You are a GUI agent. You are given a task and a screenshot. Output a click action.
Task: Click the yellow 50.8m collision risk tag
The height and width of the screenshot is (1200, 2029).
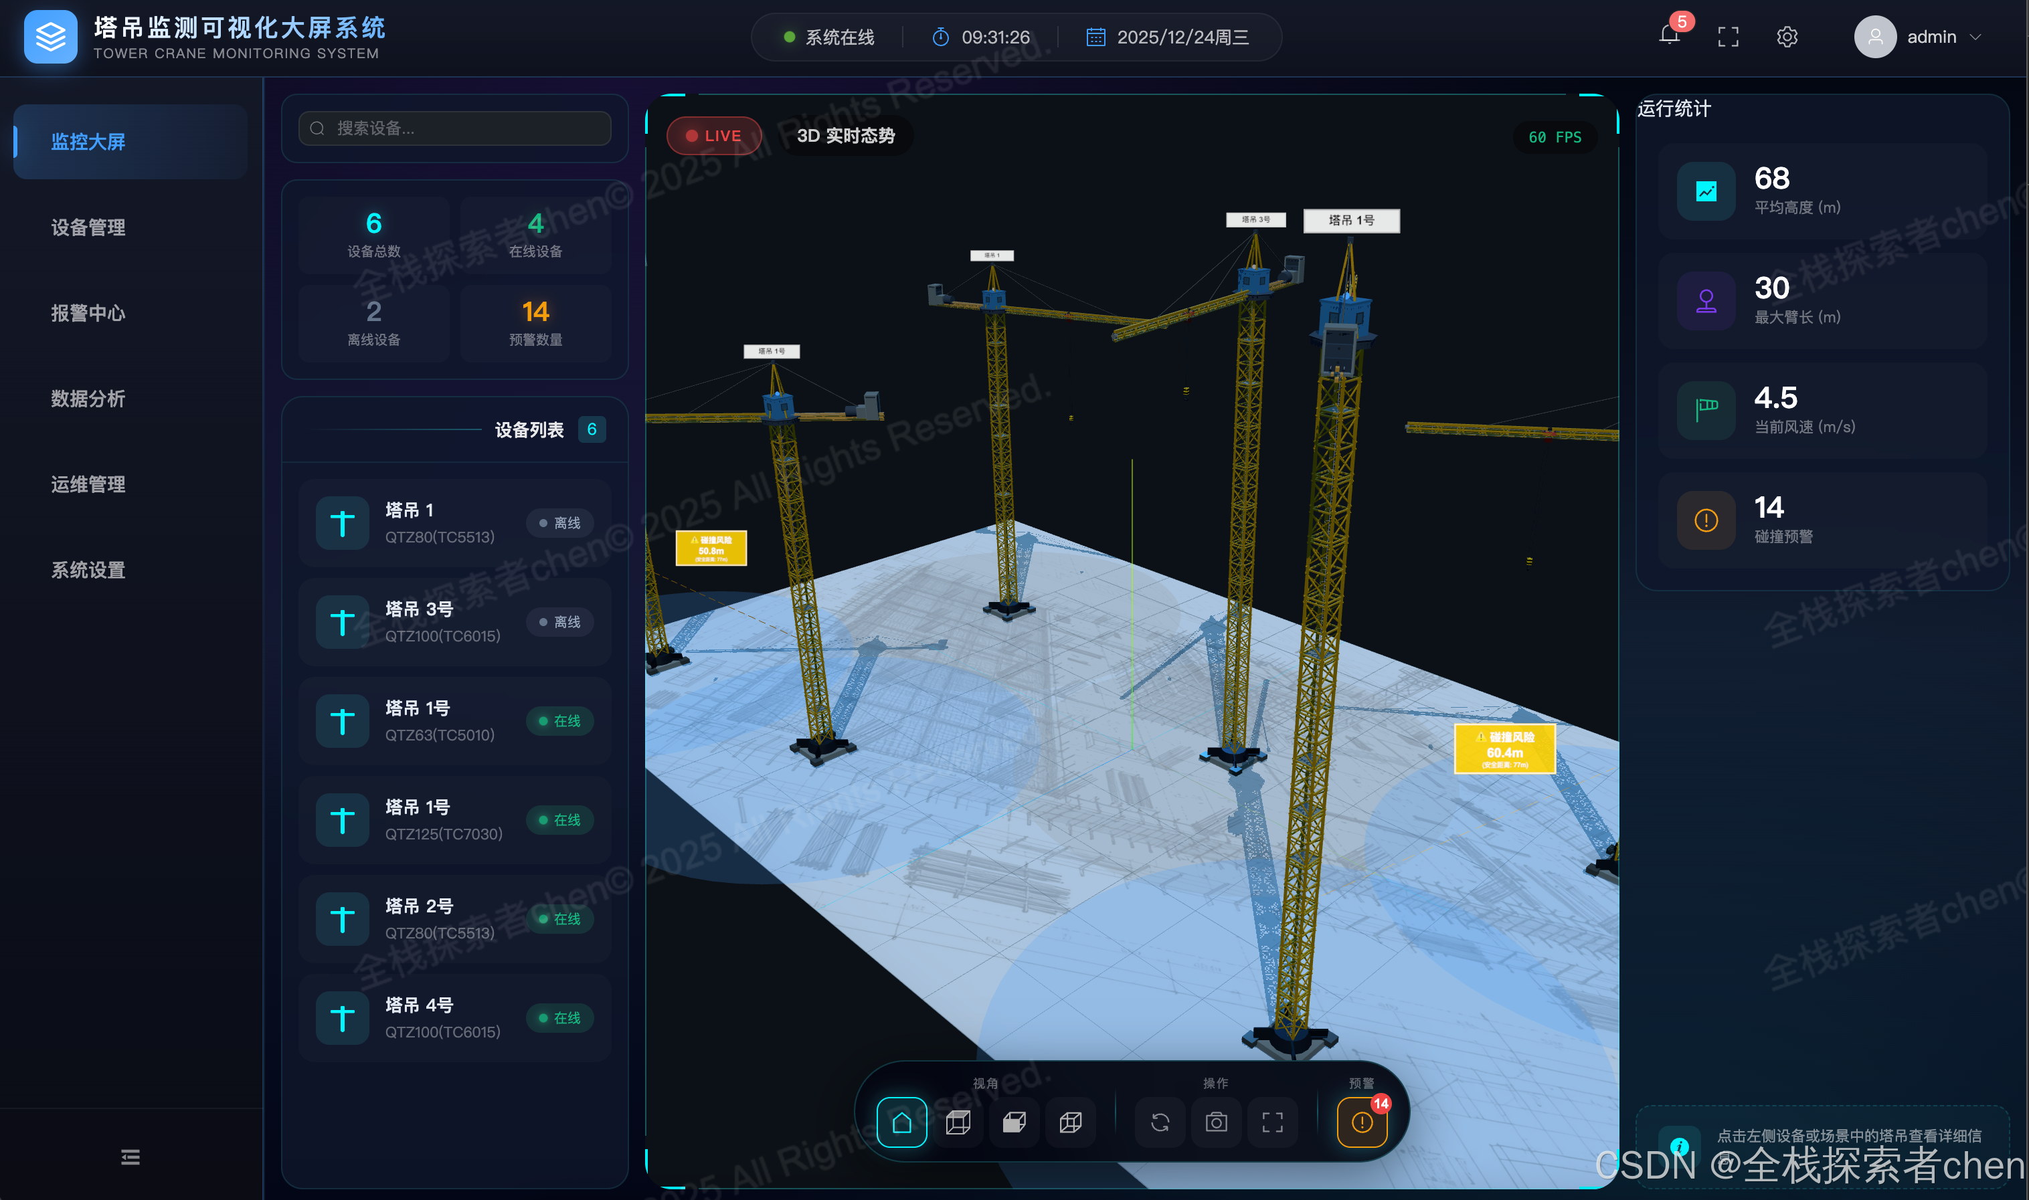[x=711, y=548]
